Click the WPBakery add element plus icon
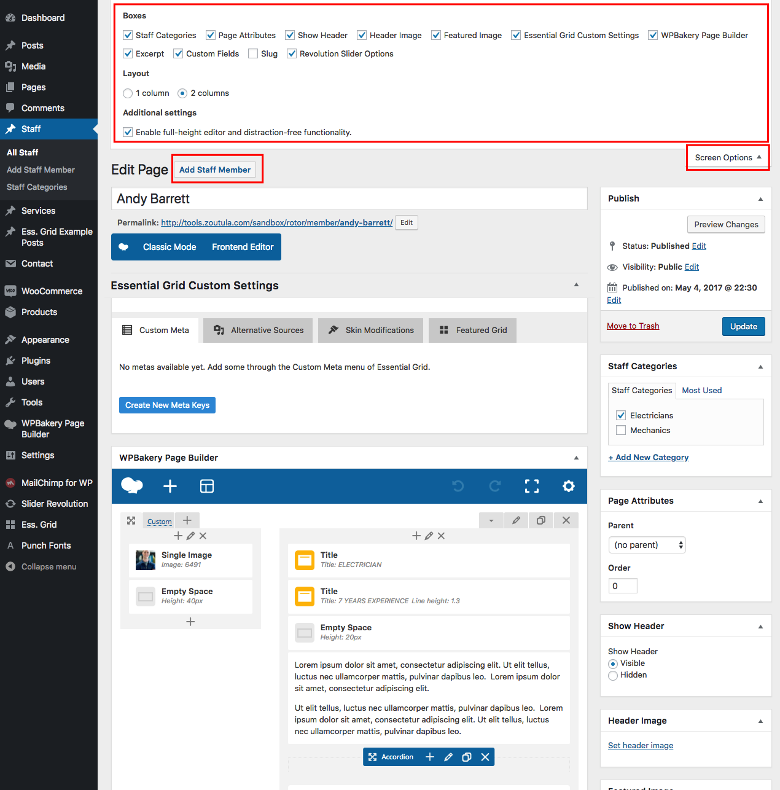 (170, 487)
